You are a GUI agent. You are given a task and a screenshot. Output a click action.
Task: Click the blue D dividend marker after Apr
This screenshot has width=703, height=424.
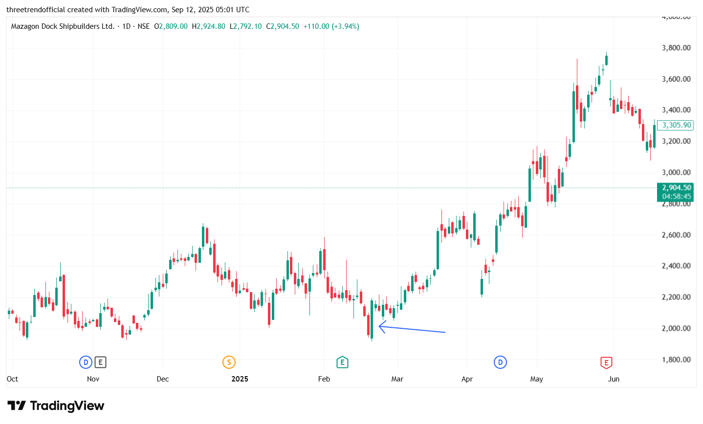500,362
